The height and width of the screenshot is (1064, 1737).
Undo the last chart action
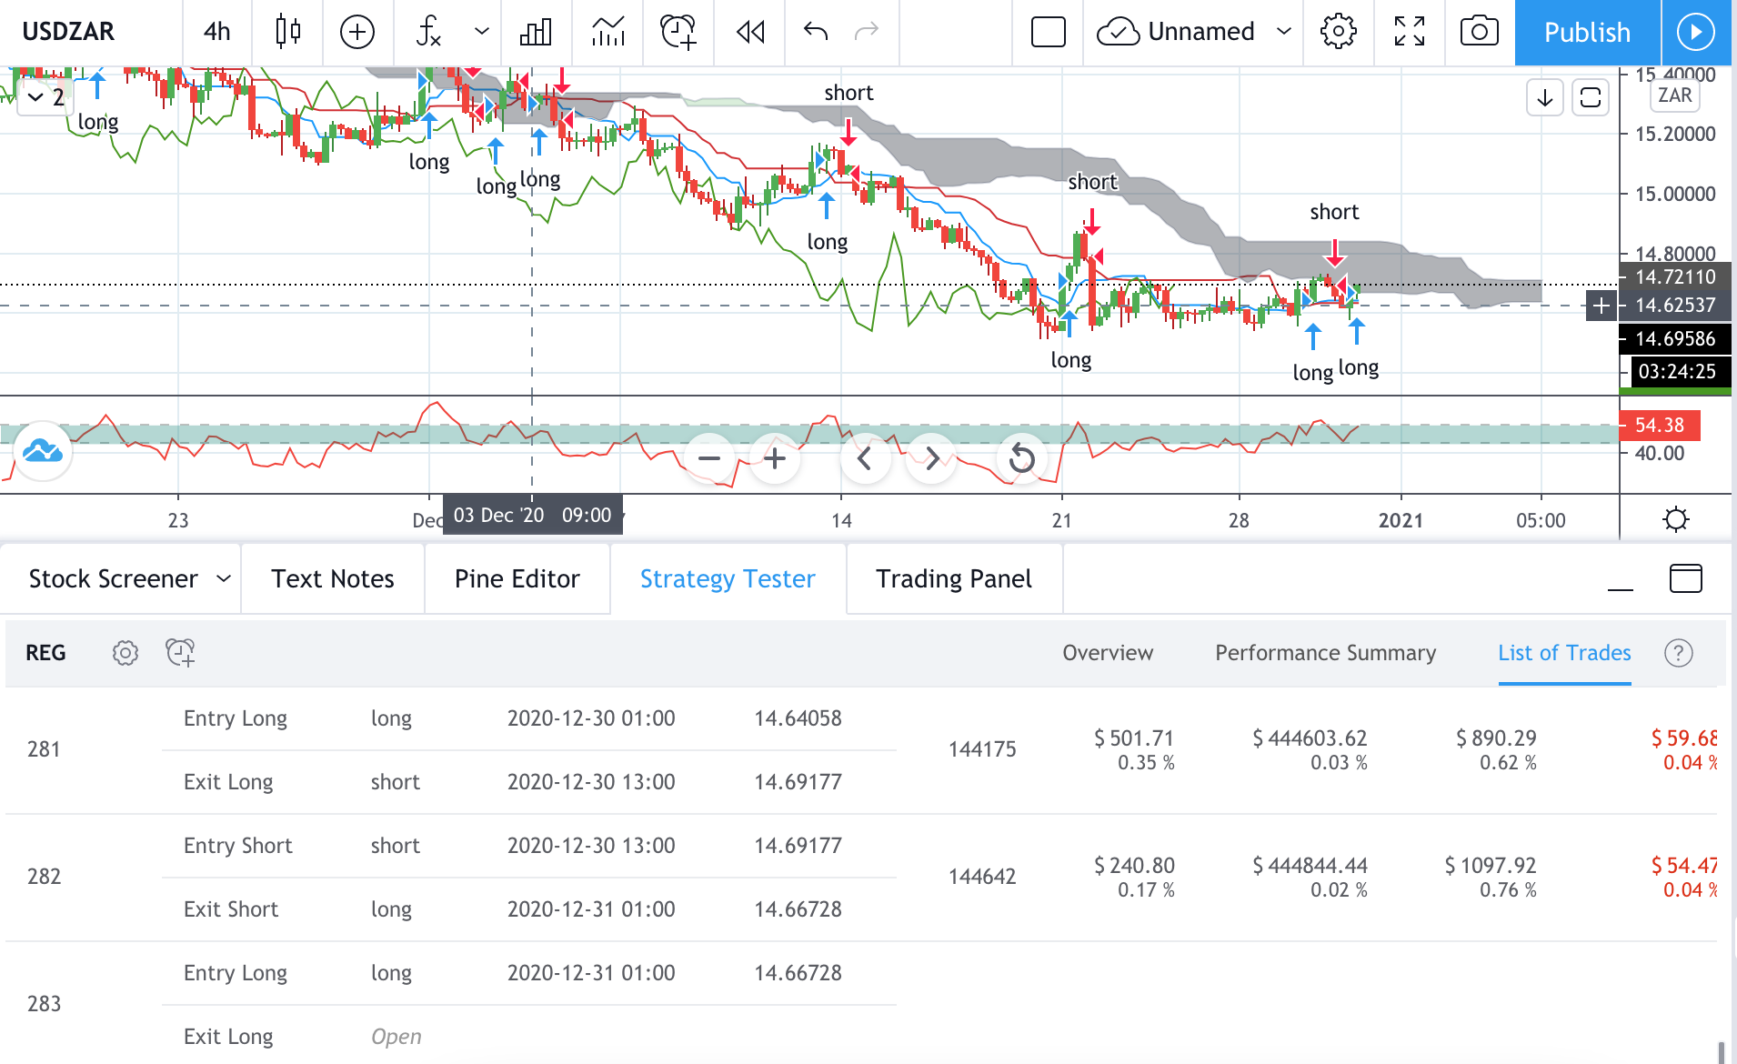coord(816,32)
